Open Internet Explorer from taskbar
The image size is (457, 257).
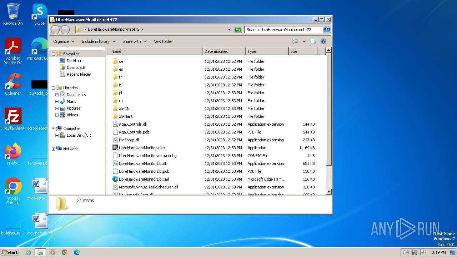pyautogui.click(x=28, y=252)
